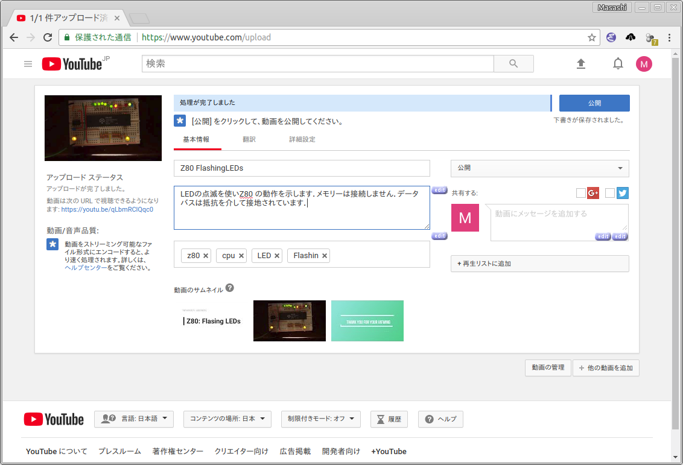This screenshot has width=683, height=465.
Task: Click the lock secure connection icon
Action: click(66, 37)
